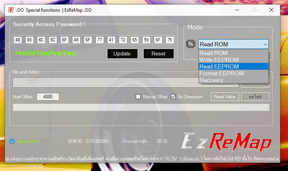Click the Reset Value button

click(x=224, y=97)
